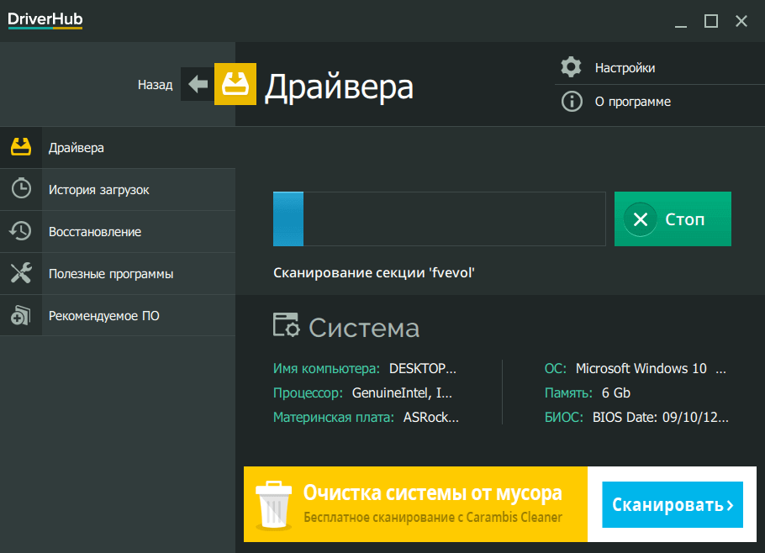This screenshot has width=765, height=553.
Task: Open the Драйвера sidebar menu item
Action: (x=118, y=148)
